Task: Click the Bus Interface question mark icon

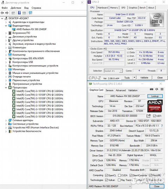Action: (162, 126)
